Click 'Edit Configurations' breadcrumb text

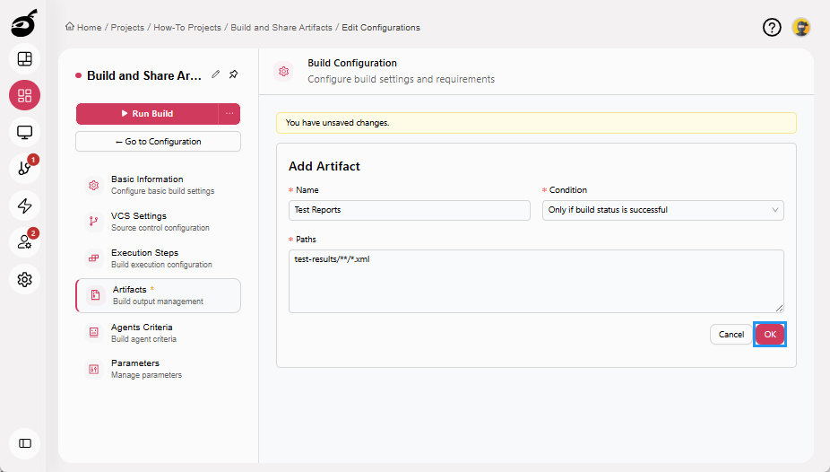click(381, 28)
